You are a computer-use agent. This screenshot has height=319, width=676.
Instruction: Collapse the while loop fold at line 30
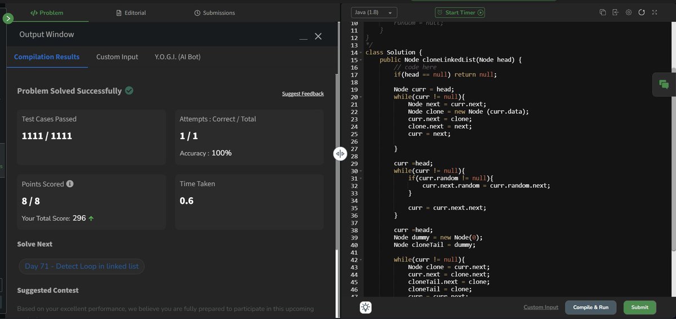[x=361, y=171]
